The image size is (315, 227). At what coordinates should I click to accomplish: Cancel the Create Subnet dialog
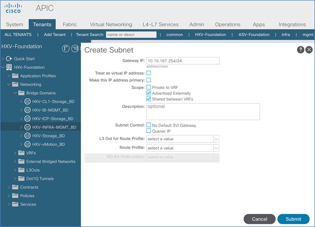point(259,219)
